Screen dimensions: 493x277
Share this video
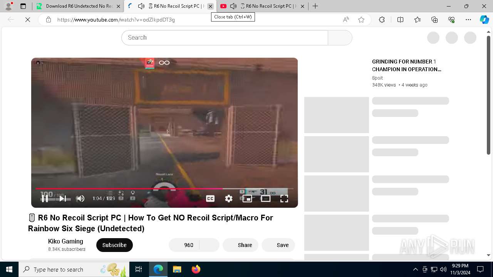pyautogui.click(x=240, y=245)
